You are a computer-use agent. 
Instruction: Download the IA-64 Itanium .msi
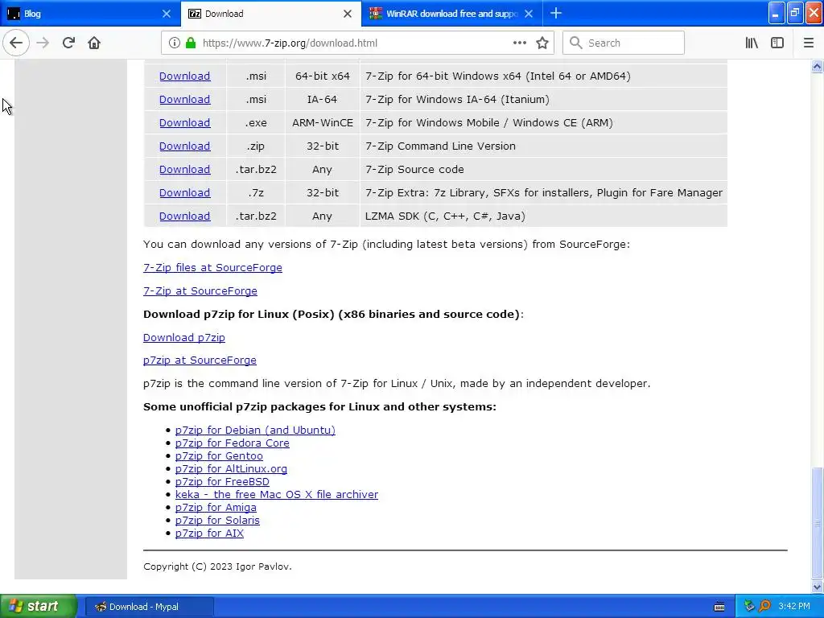click(184, 99)
